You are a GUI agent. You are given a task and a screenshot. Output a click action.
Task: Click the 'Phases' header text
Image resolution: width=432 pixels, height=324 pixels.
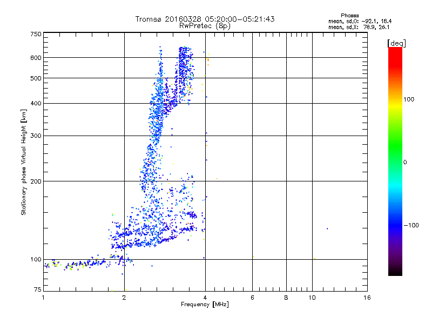click(349, 16)
